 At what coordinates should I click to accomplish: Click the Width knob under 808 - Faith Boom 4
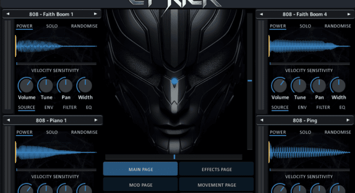[x=338, y=85]
